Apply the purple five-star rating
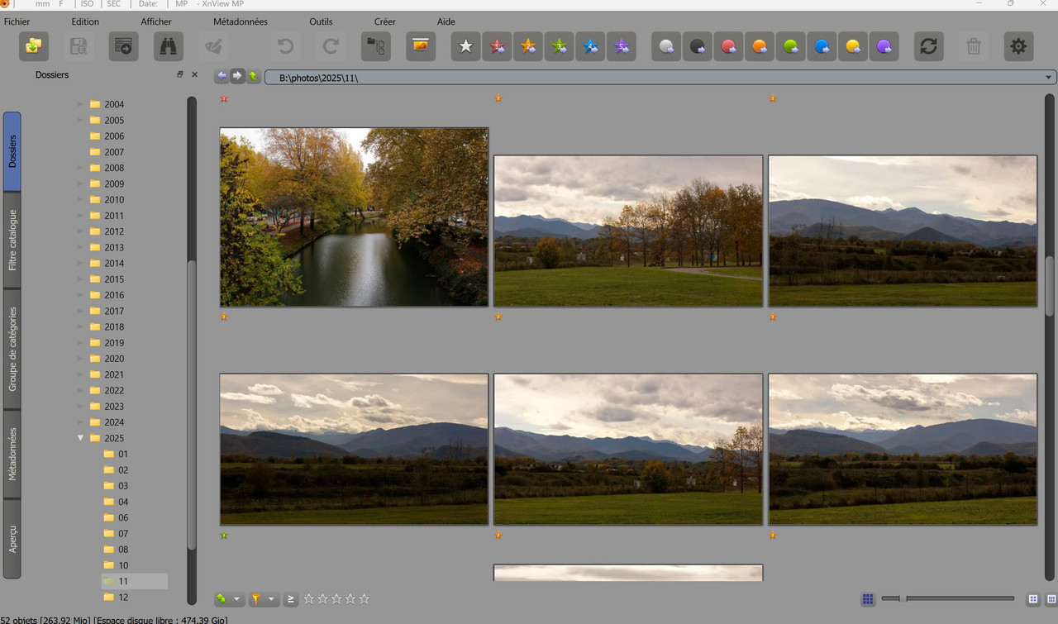 pos(622,46)
